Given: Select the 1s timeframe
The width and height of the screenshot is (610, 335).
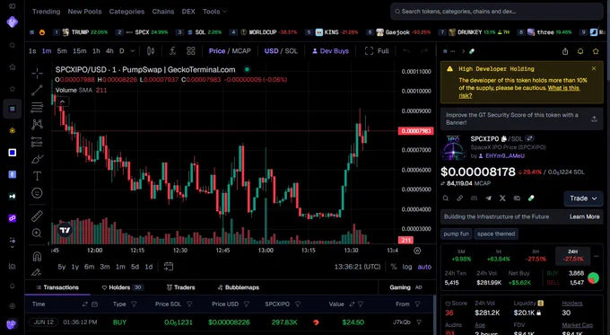Looking at the screenshot, I should [x=32, y=51].
